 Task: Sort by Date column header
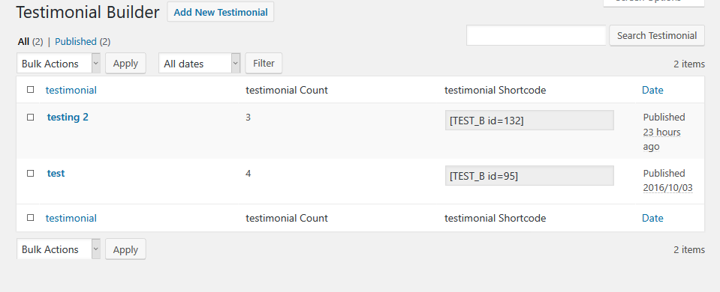[652, 90]
